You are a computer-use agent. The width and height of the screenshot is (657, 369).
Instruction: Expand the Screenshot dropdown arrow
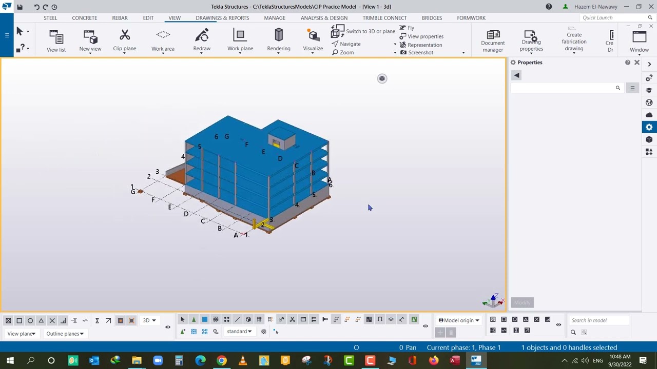pyautogui.click(x=463, y=53)
